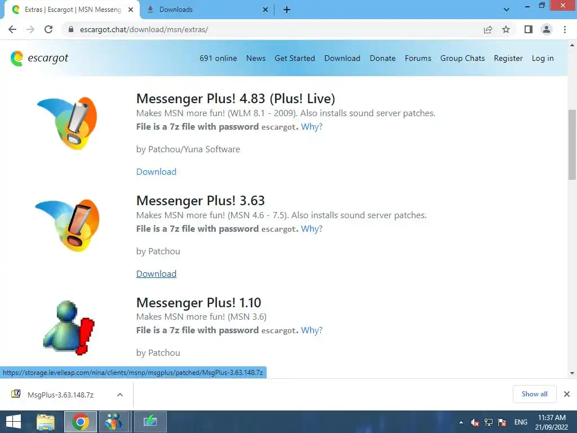Click ENG language indicator
The width and height of the screenshot is (577, 433).
pyautogui.click(x=521, y=422)
